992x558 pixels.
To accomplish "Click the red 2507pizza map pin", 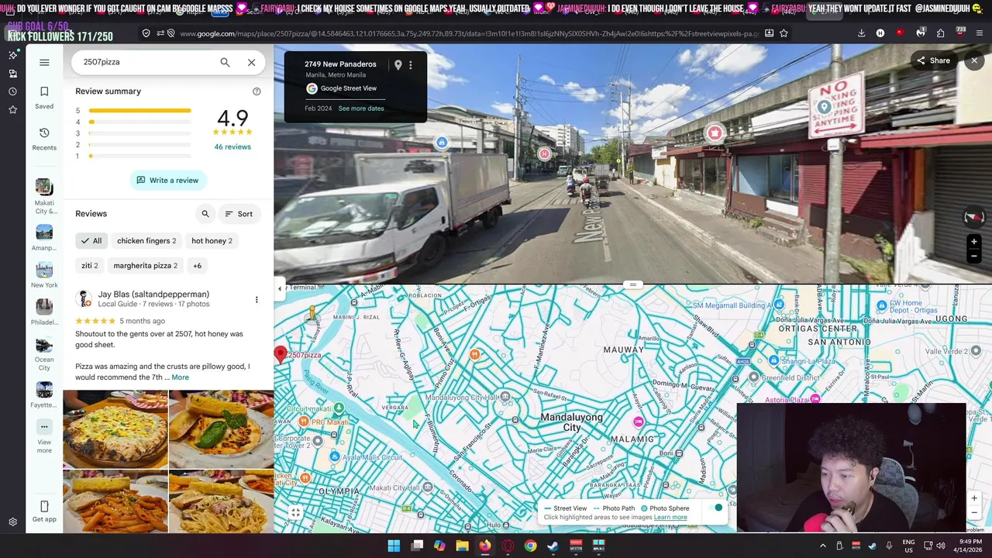I will point(281,354).
